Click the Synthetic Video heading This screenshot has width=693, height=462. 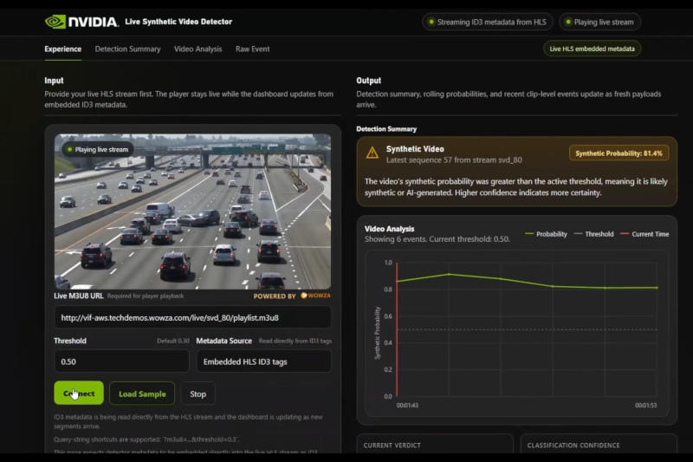[x=415, y=149]
